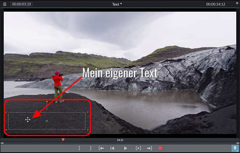Click the "Text *" title of the monitor
Image resolution: width=240 pixels, height=153 pixels.
(x=117, y=4)
